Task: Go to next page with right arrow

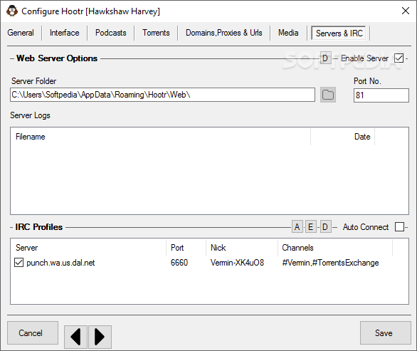Action: pyautogui.click(x=100, y=337)
